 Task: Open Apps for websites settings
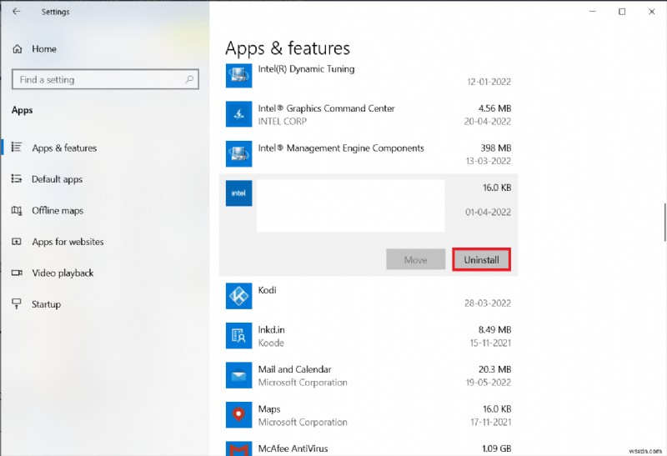(x=68, y=242)
